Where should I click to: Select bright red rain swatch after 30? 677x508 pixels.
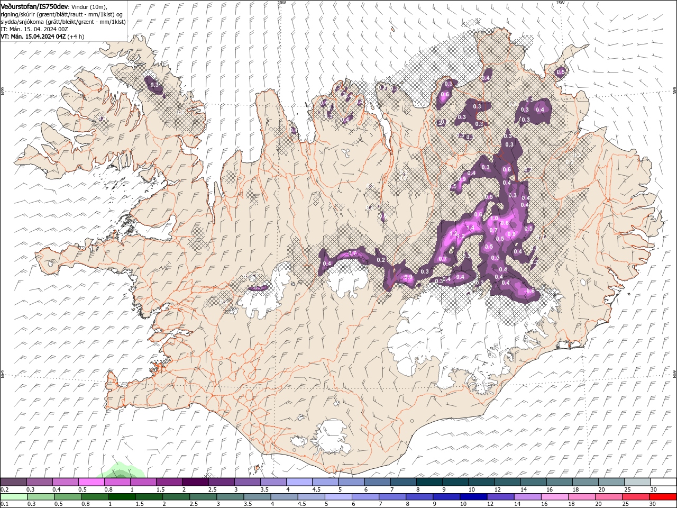(663, 497)
